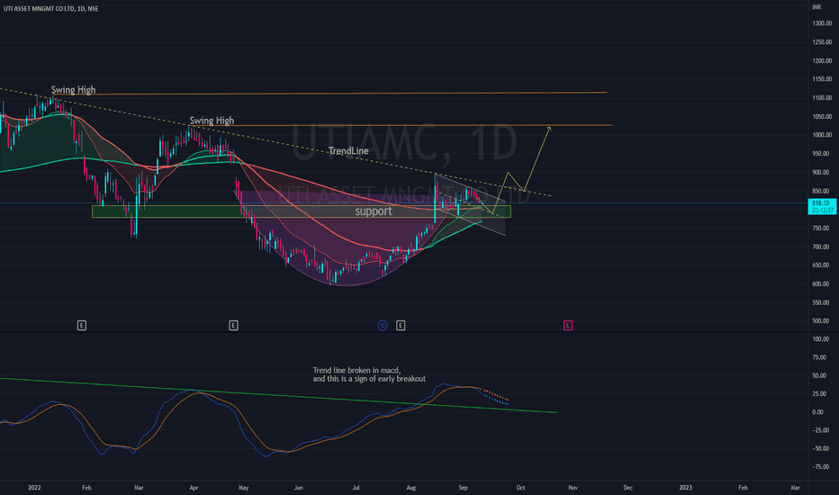Click the 2023 label on time axis
Viewport: 839px width, 495px height.
coord(685,488)
